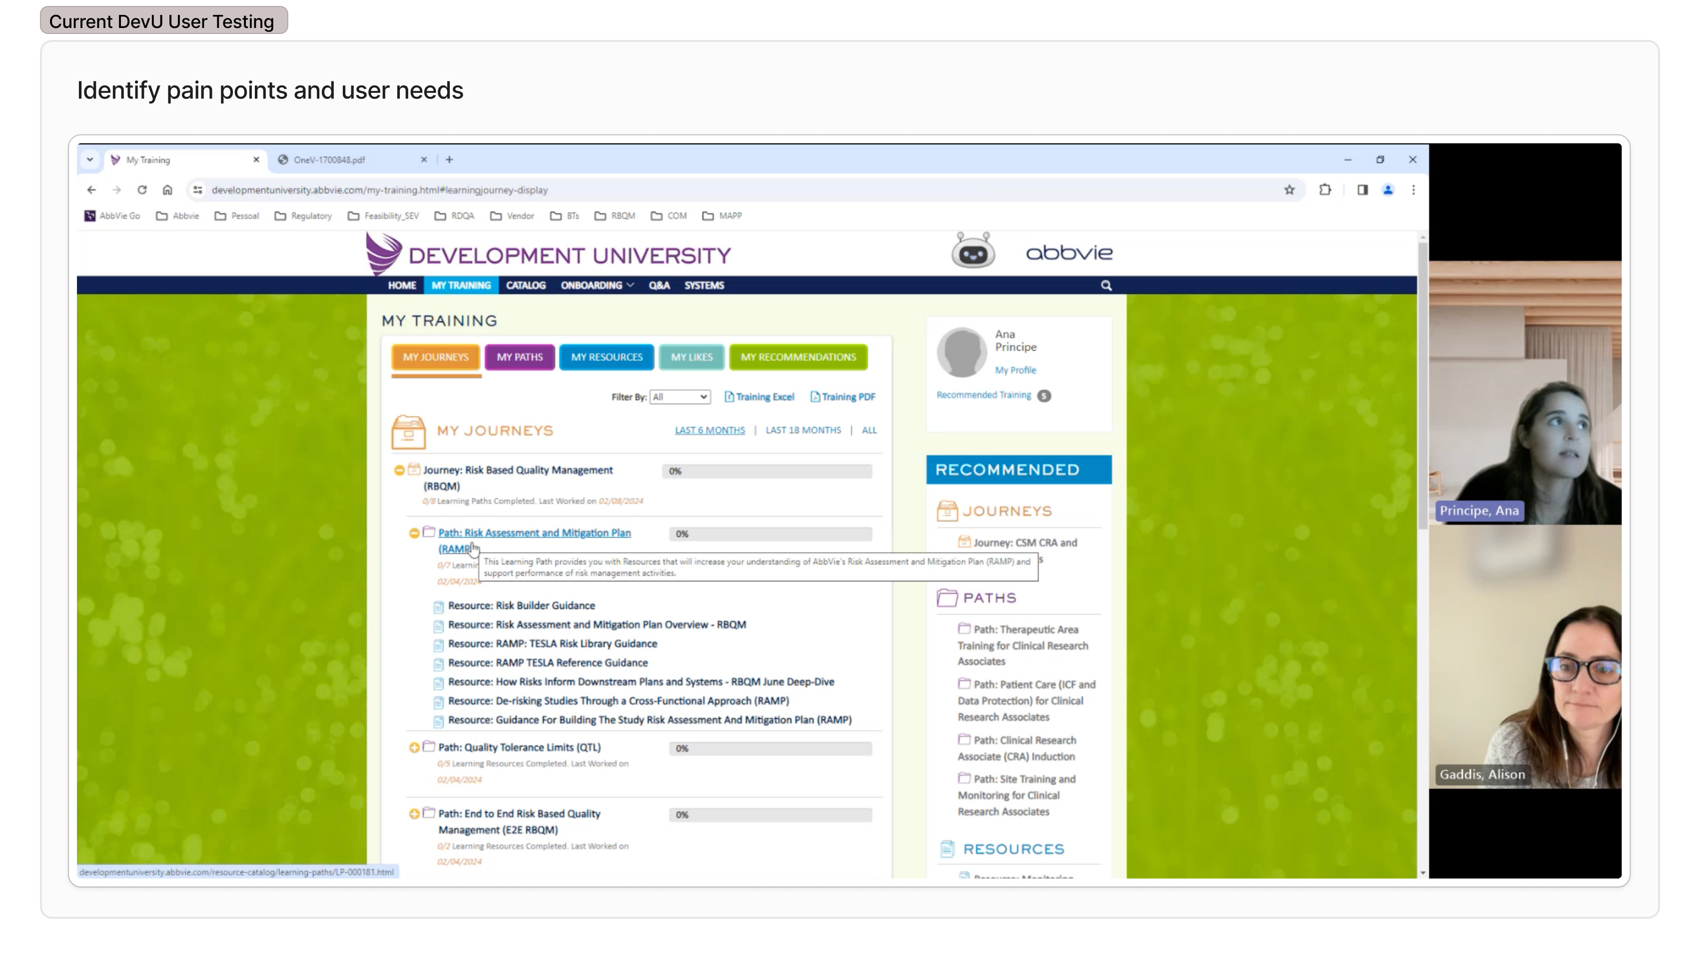Viewport: 1700px width, 959px height.
Task: Close the My Training tab
Action: (256, 160)
